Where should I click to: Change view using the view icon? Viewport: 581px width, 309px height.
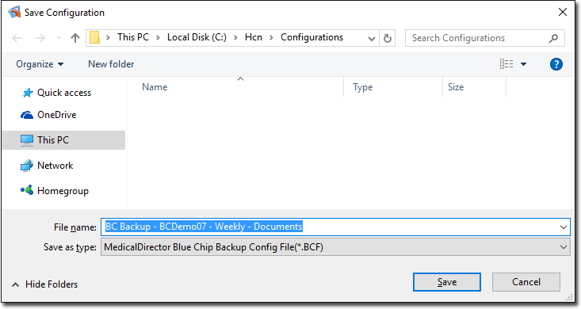tap(506, 64)
